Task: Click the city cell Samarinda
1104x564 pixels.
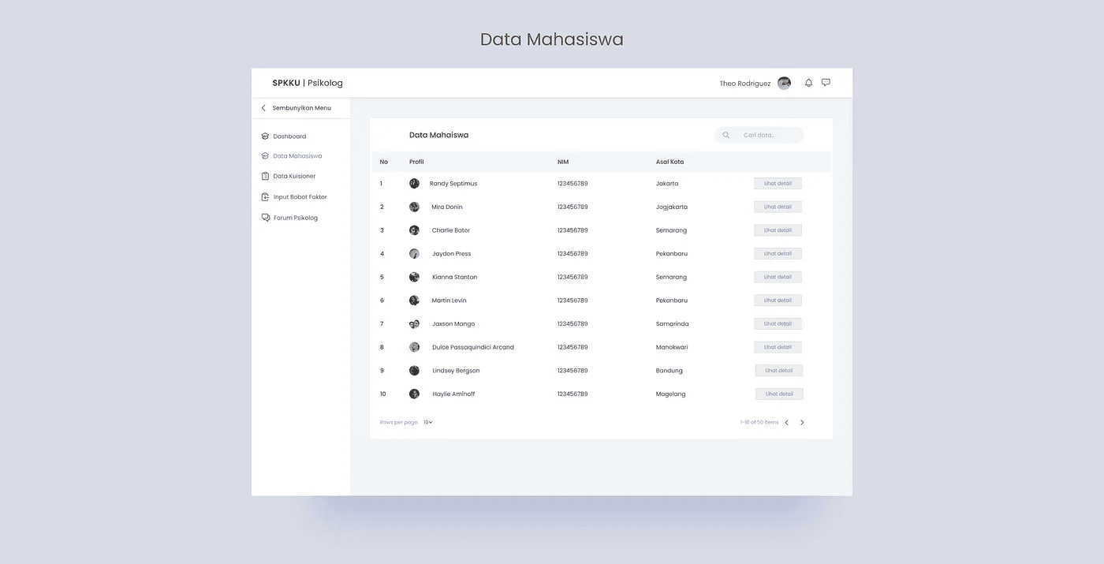Action: (x=672, y=324)
